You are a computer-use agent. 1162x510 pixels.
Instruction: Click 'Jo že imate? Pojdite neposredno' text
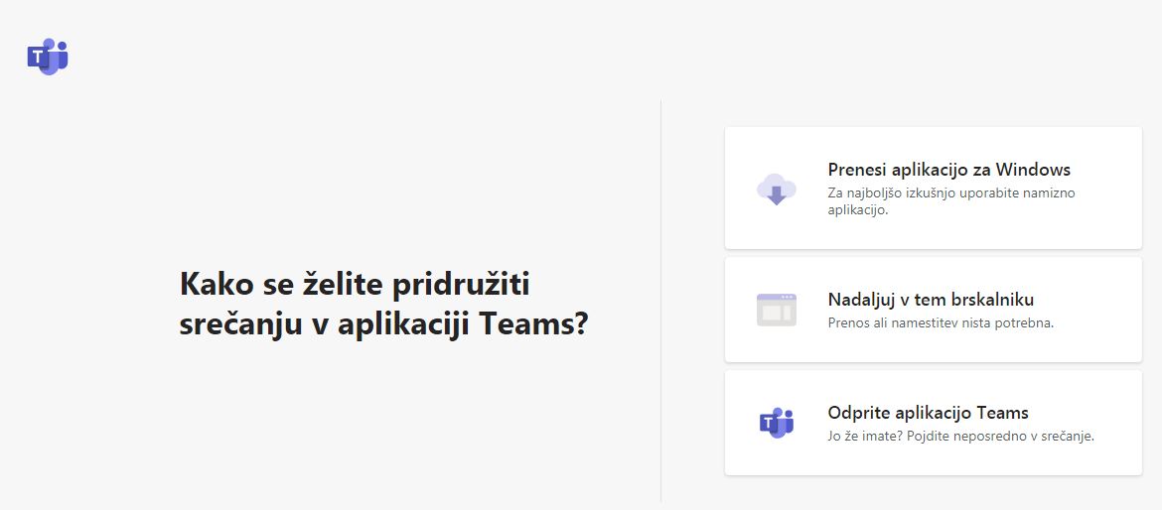tap(927, 436)
